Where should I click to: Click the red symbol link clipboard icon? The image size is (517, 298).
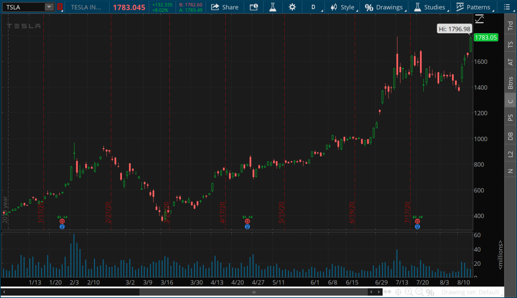coord(60,7)
